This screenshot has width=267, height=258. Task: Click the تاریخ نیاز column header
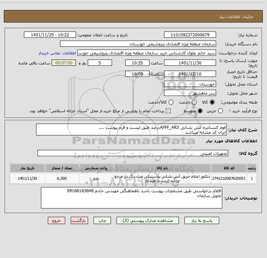[27, 168]
